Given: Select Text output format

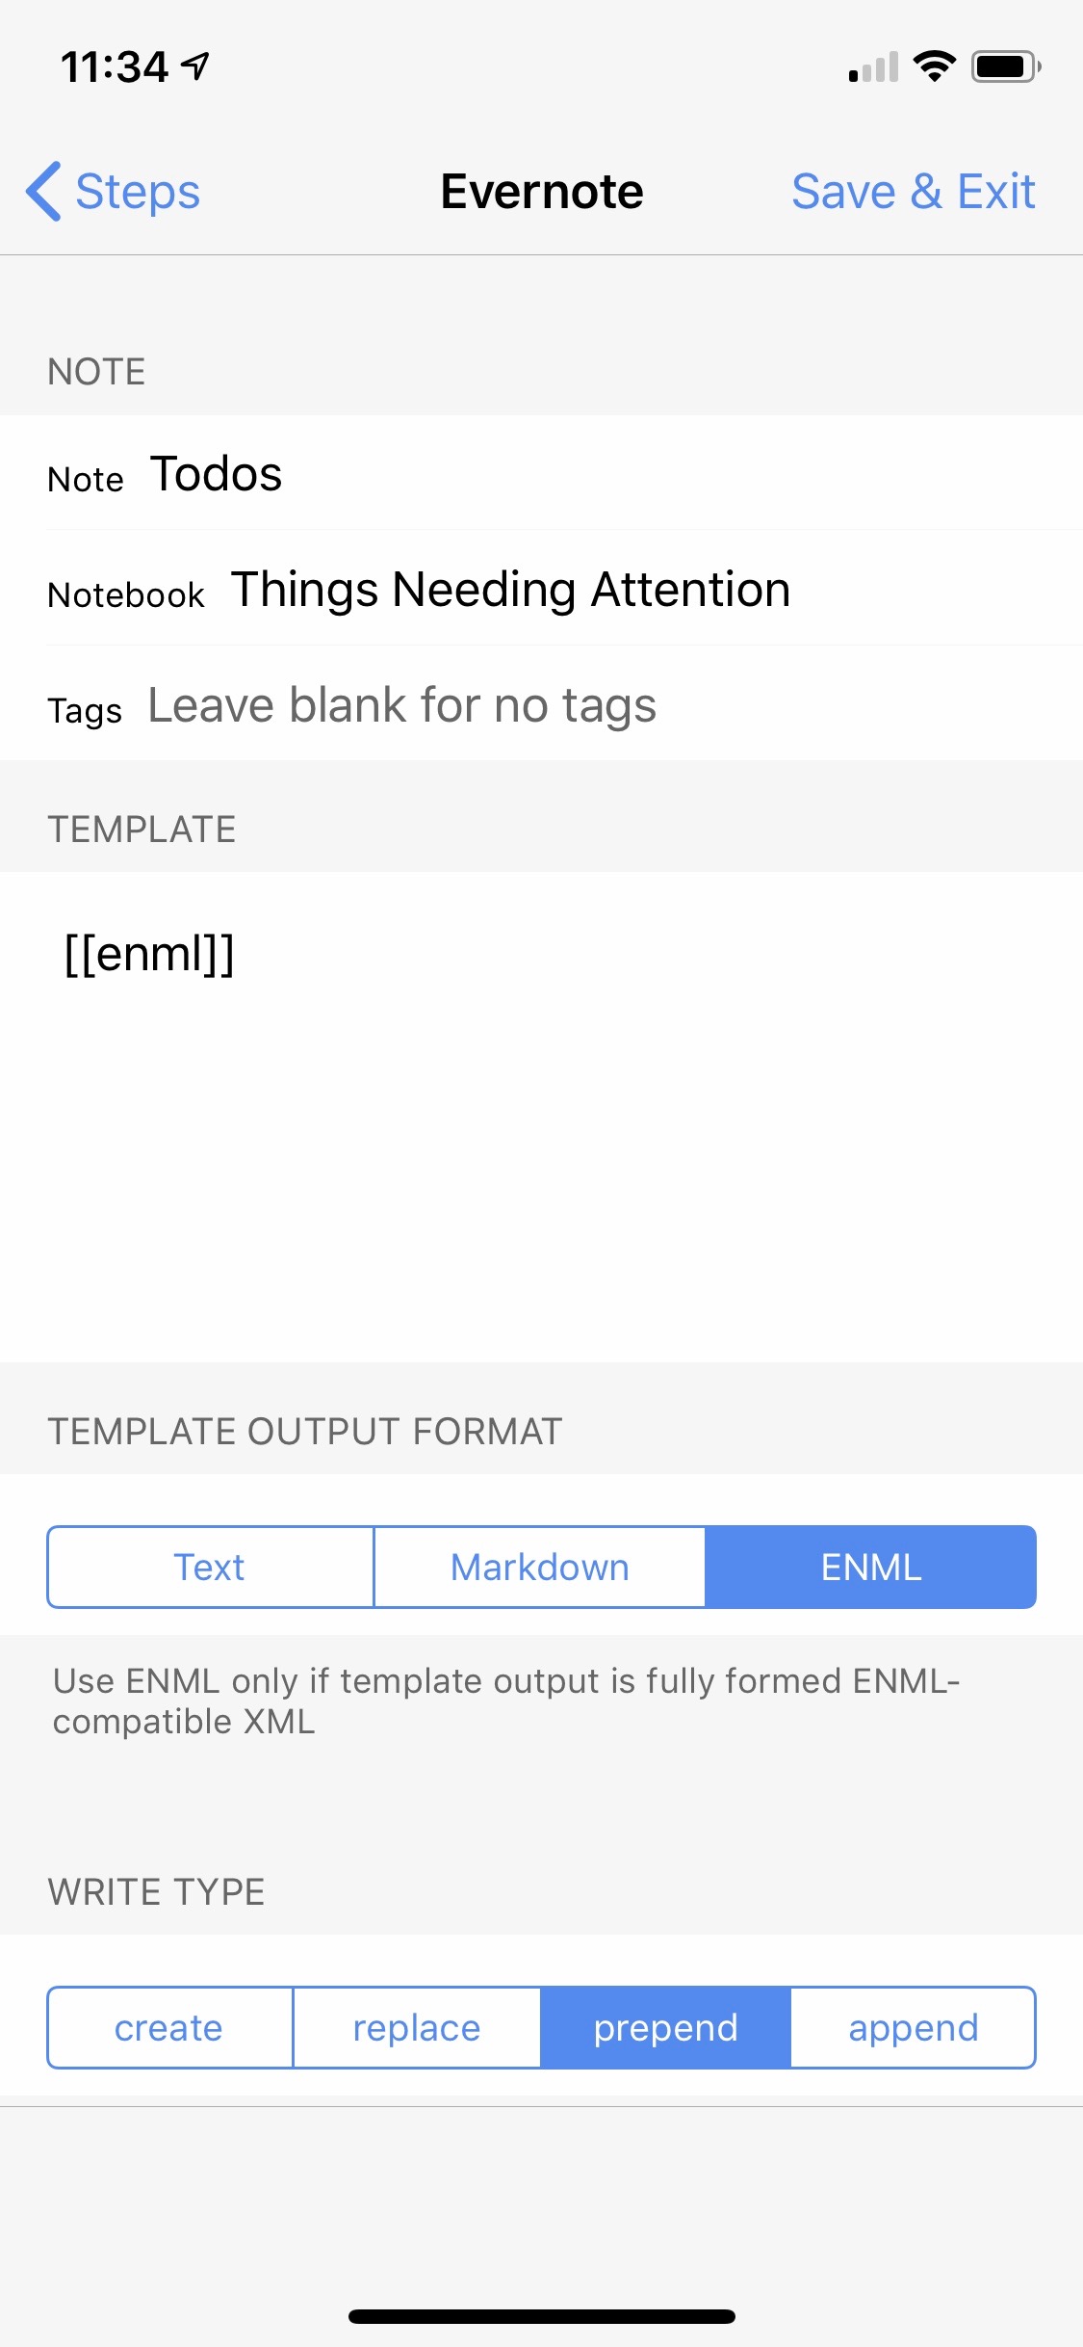Looking at the screenshot, I should 210,1567.
